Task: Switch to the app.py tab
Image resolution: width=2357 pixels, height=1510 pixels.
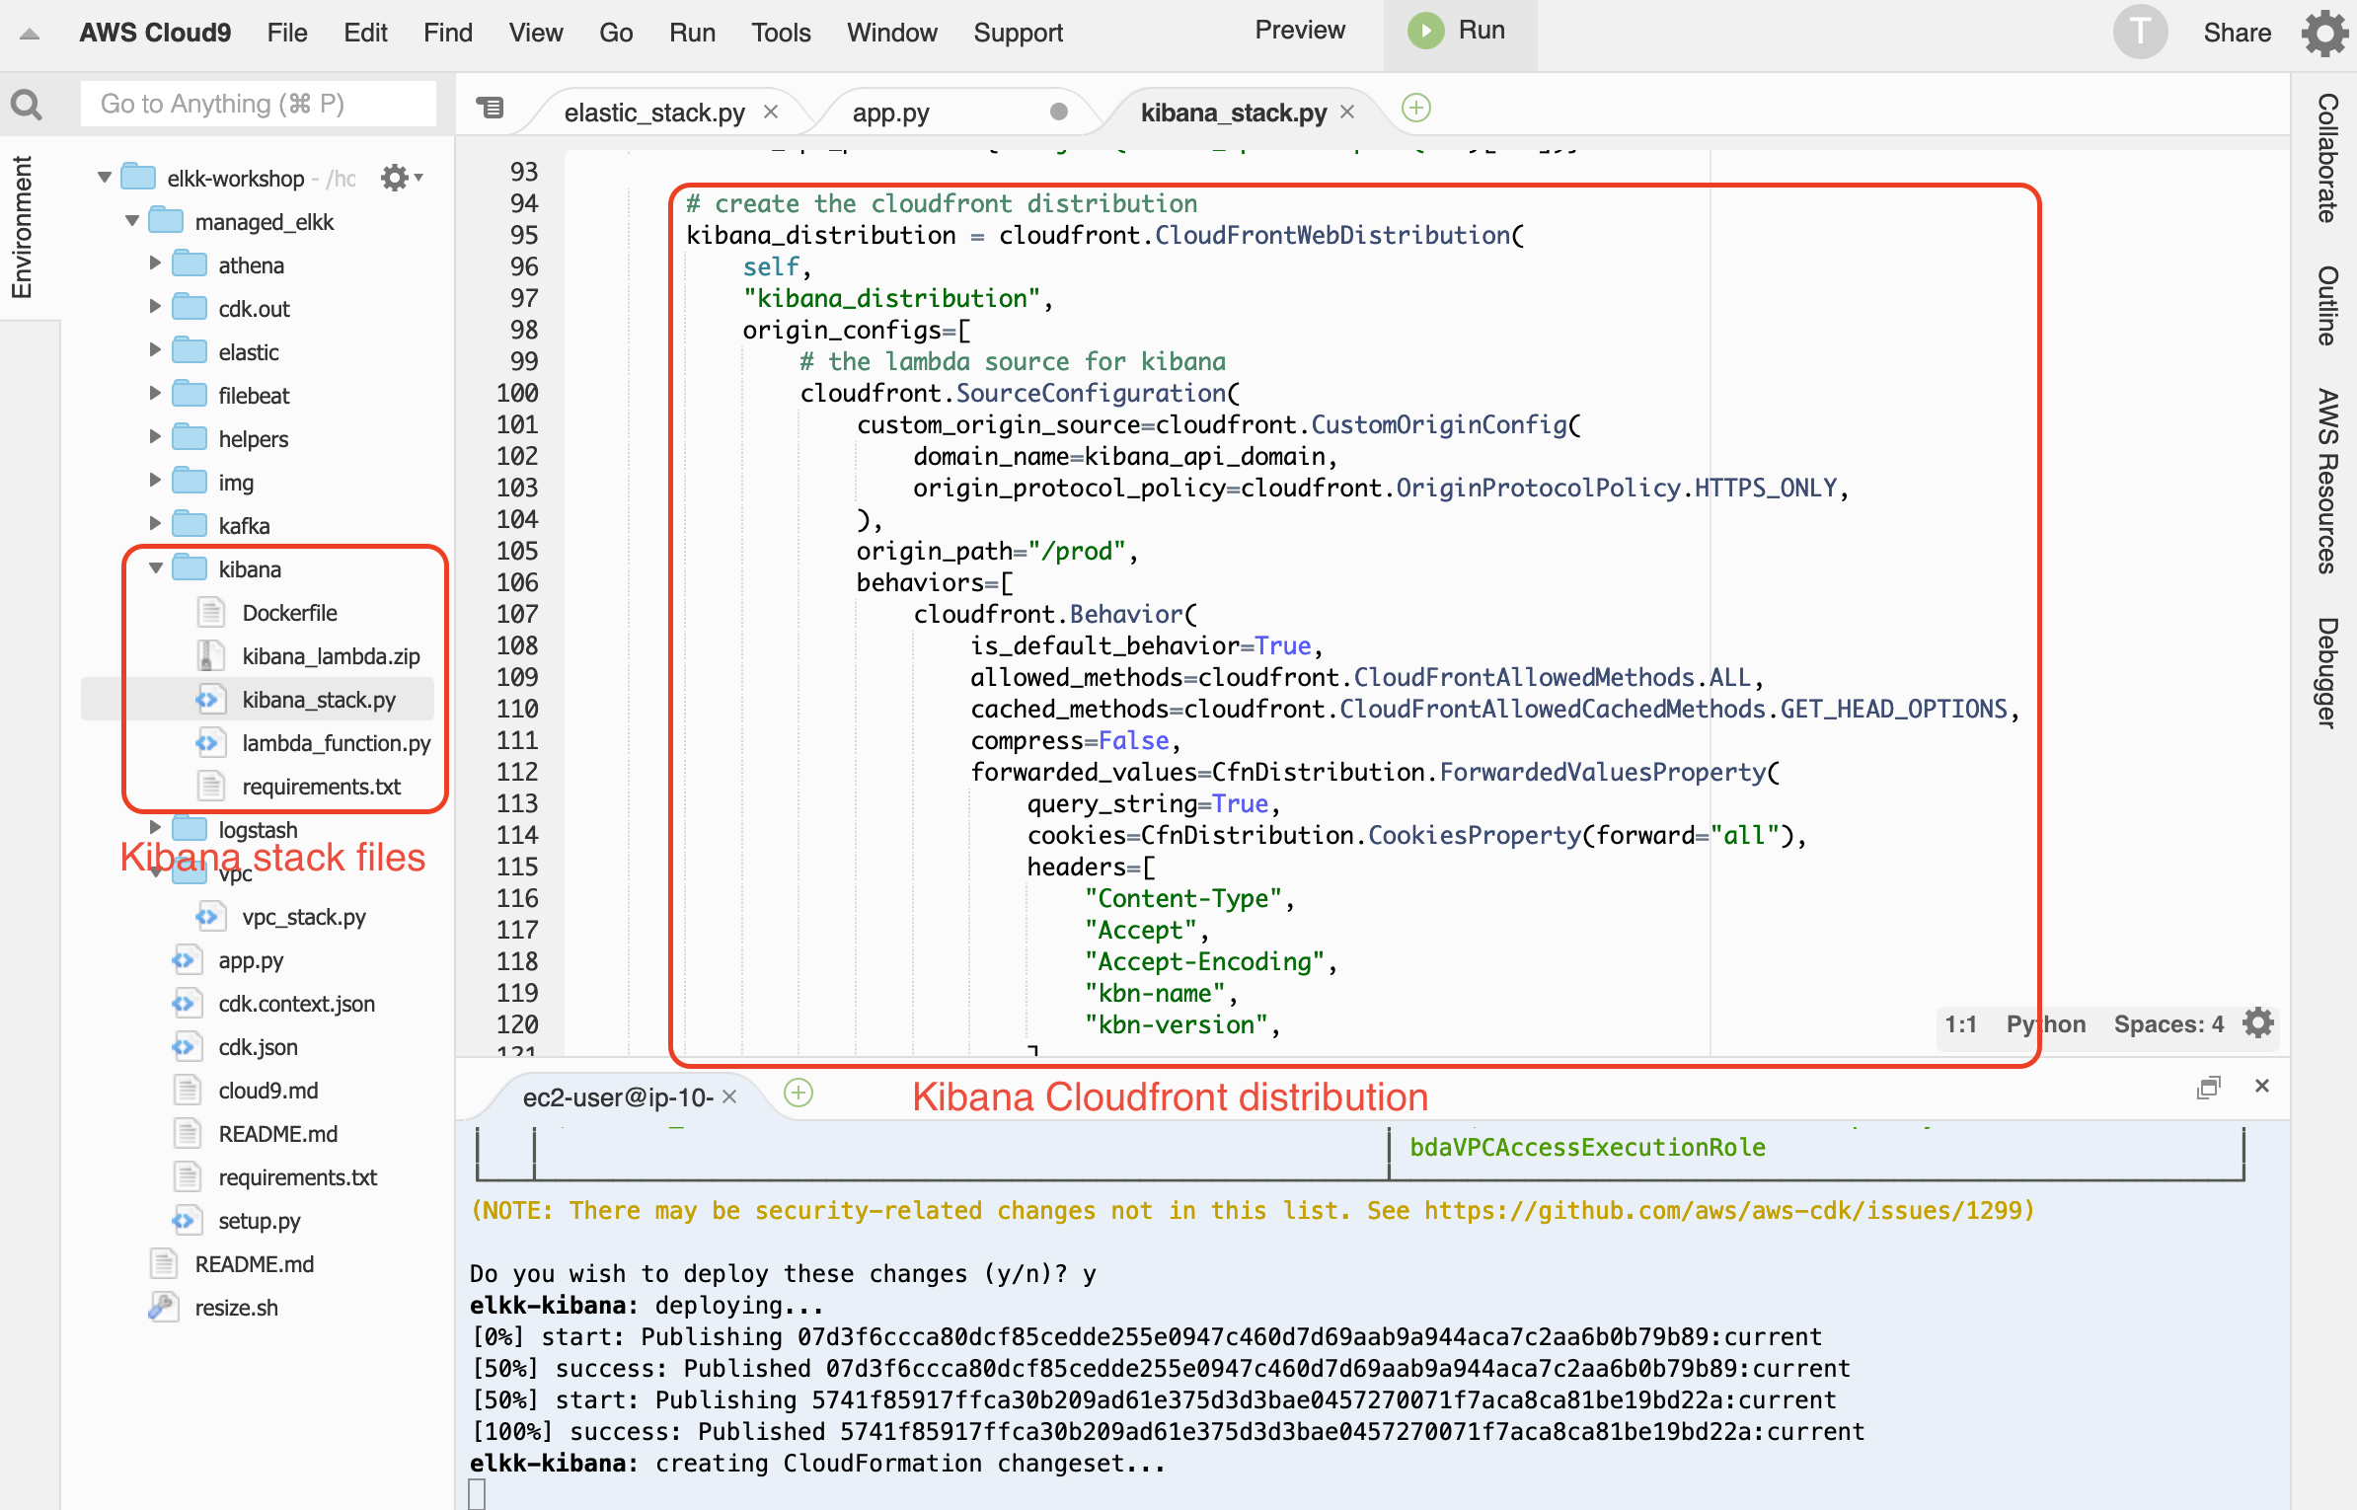Action: click(891, 113)
